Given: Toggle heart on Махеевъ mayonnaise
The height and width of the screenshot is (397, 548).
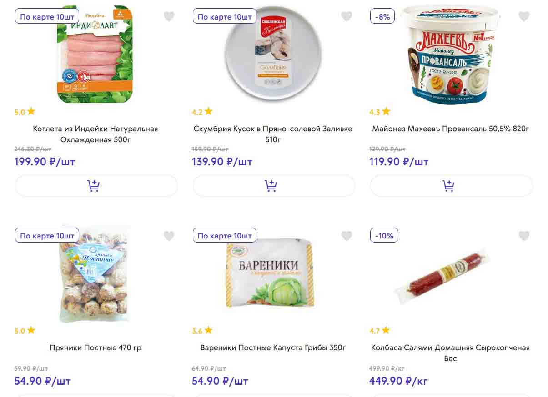Looking at the screenshot, I should (524, 16).
